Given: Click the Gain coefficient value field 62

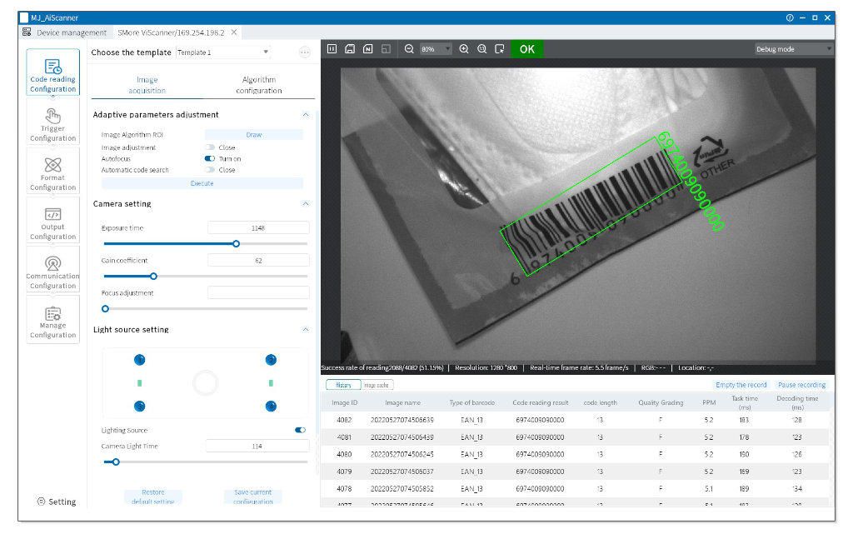Looking at the screenshot, I should [258, 261].
